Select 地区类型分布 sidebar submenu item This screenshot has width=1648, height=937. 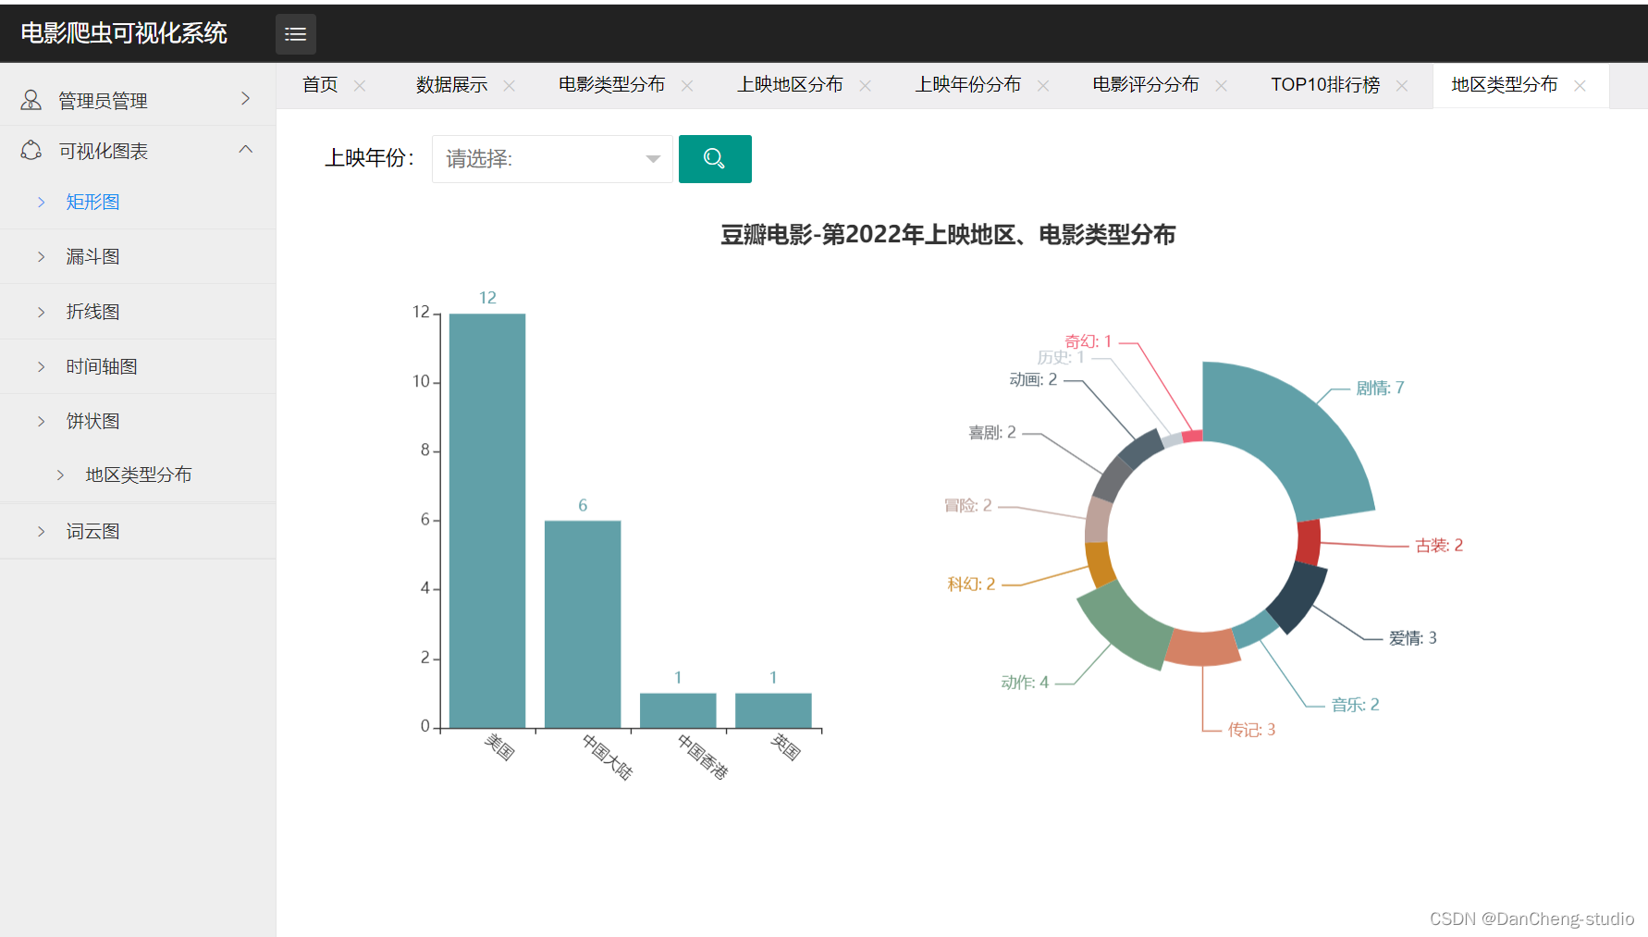pyautogui.click(x=138, y=475)
